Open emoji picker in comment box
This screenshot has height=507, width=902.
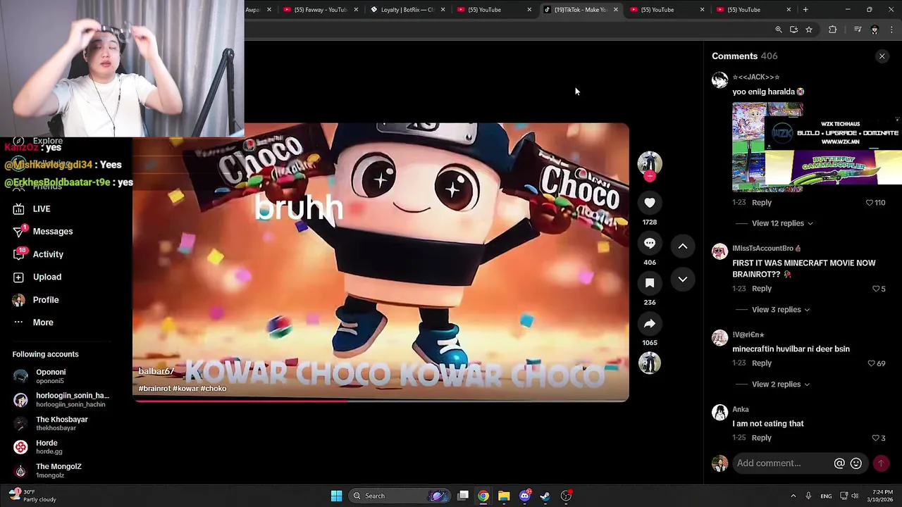(x=856, y=463)
